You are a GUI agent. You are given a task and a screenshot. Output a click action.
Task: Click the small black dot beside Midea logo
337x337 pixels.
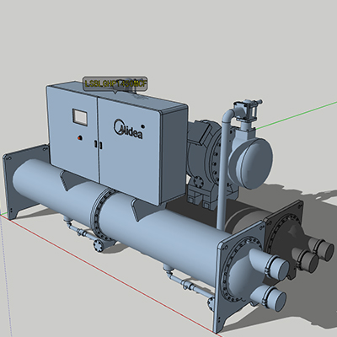(142, 126)
